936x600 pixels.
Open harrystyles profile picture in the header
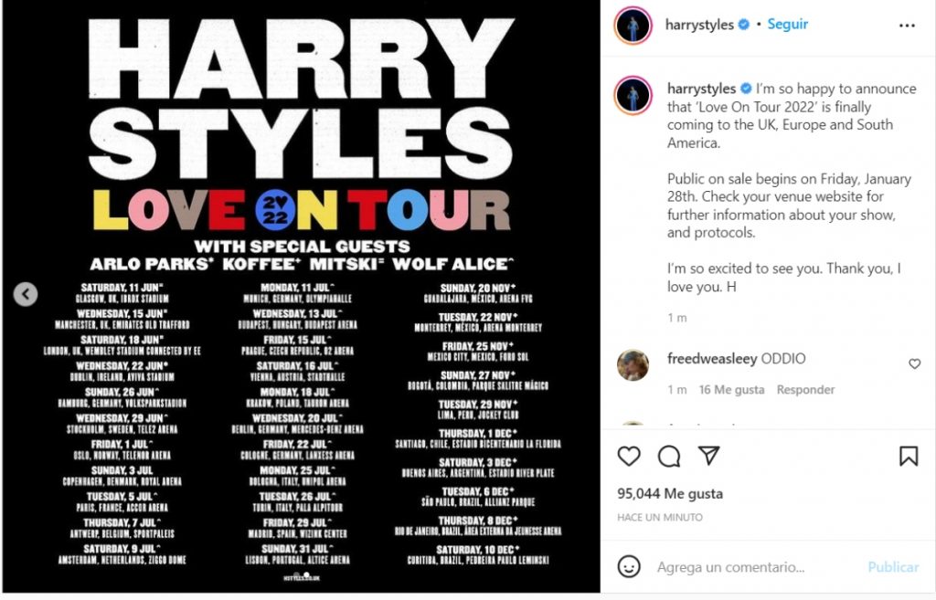(x=632, y=25)
